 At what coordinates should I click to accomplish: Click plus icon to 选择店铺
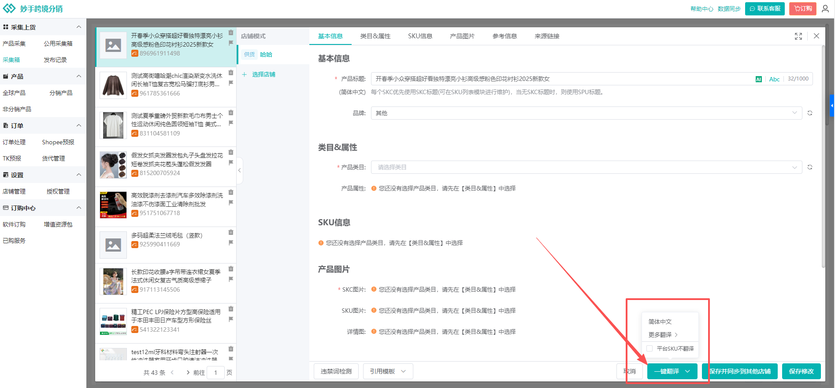point(244,74)
